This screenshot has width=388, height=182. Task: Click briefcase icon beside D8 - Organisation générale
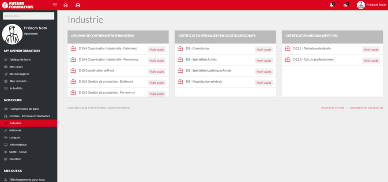click(x=181, y=82)
